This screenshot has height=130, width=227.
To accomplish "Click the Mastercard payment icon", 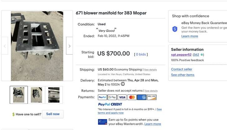I will pyautogui.click(x=132, y=97).
